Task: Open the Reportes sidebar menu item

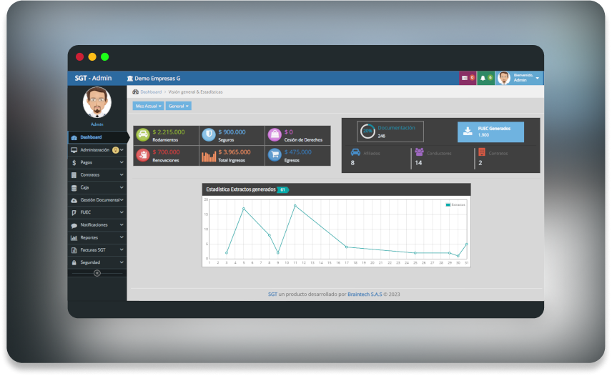Action: coord(97,237)
